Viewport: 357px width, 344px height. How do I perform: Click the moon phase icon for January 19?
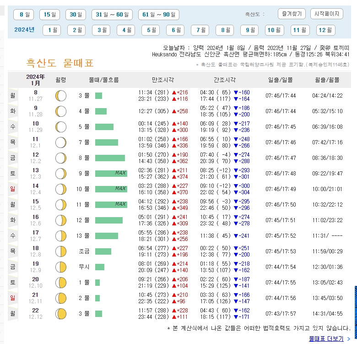[x=61, y=267]
